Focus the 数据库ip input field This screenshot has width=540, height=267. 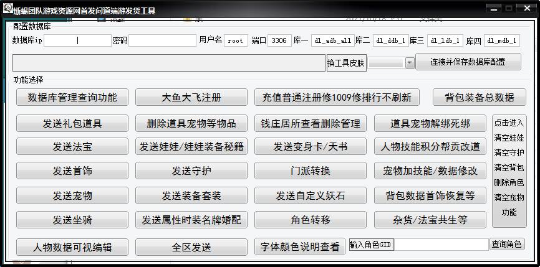pyautogui.click(x=77, y=40)
